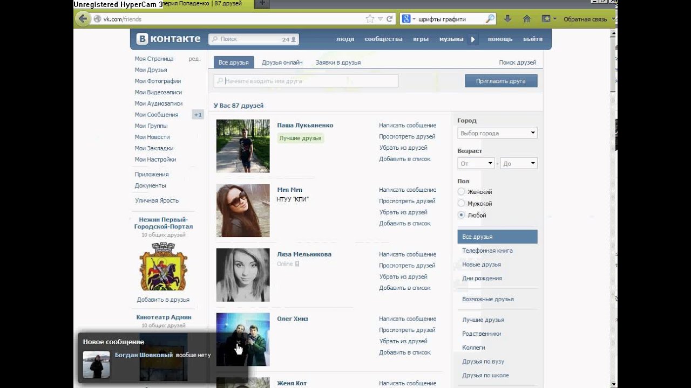691x388 pixels.
Task: Open the age От dropdown
Action: point(476,163)
